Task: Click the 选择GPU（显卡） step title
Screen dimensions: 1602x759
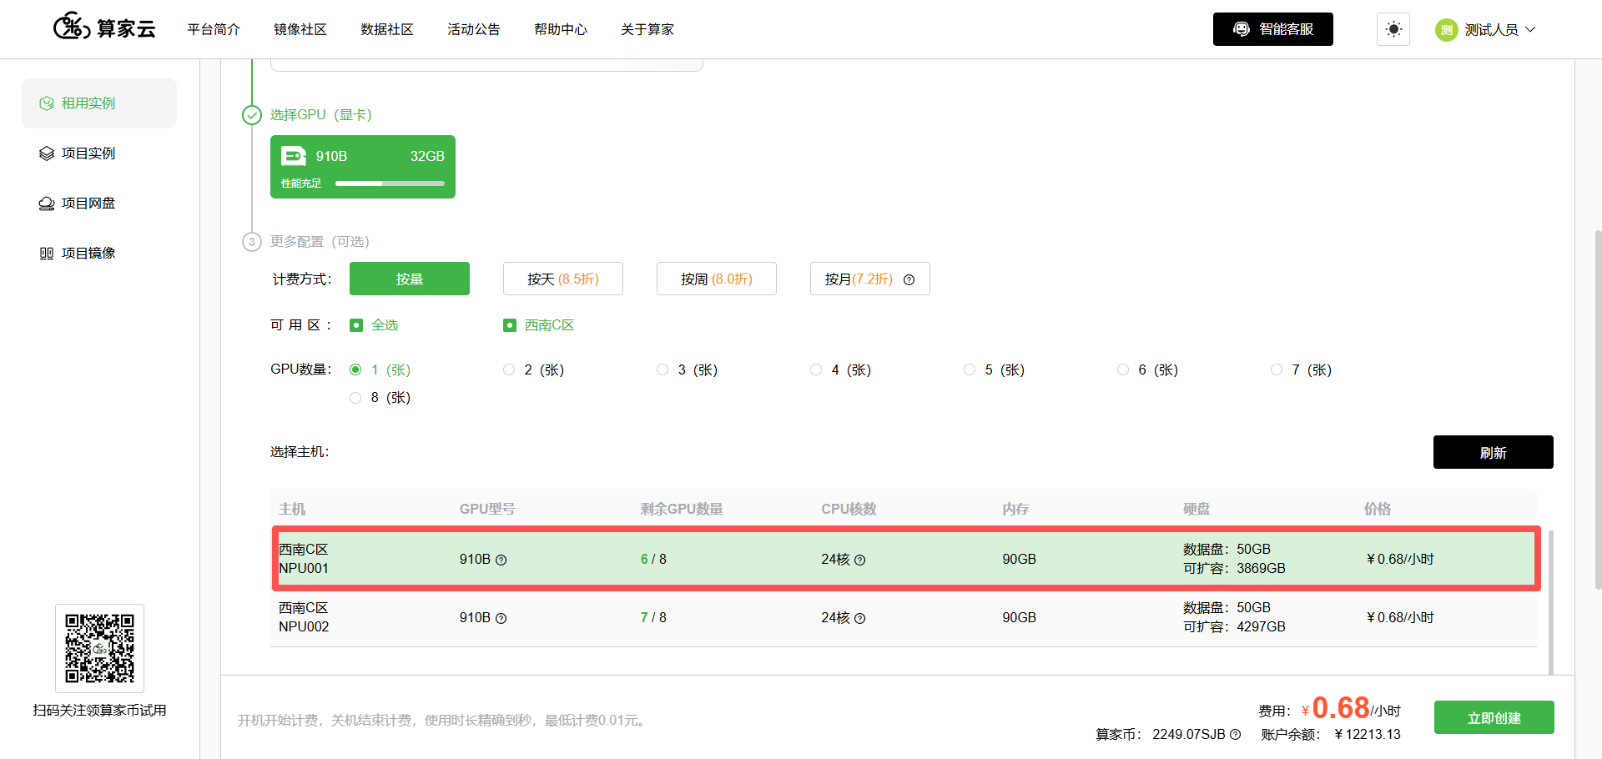Action: tap(321, 115)
